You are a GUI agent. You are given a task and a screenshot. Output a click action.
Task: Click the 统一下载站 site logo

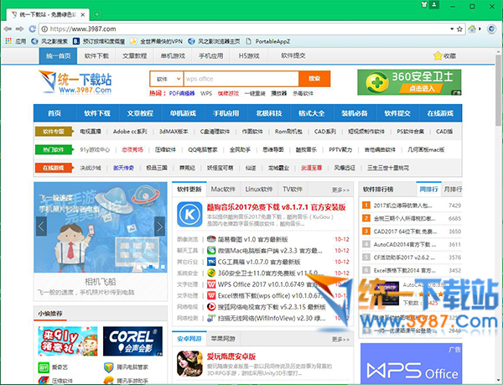pos(75,82)
